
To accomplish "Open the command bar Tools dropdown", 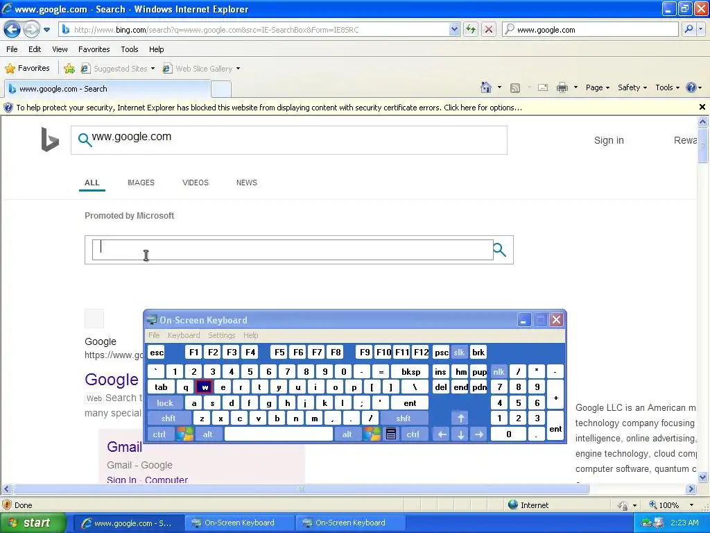I will [667, 87].
